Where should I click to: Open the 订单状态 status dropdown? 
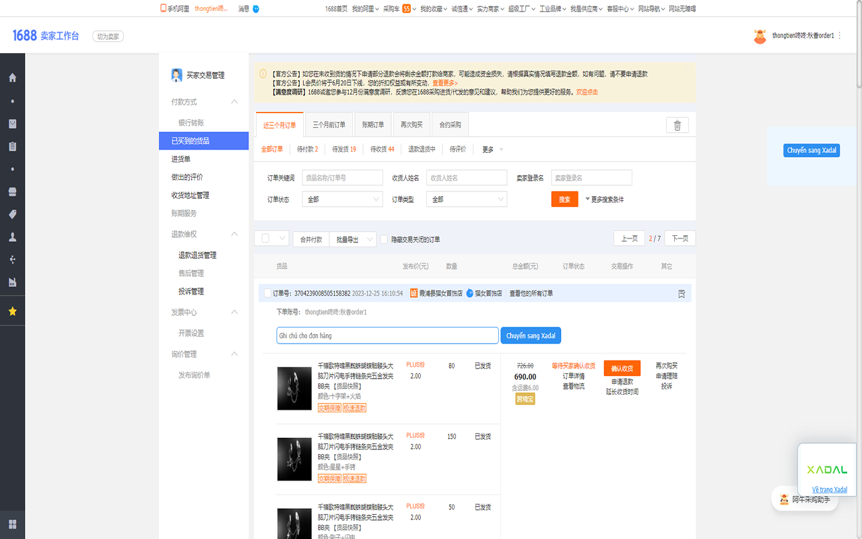[x=342, y=199]
